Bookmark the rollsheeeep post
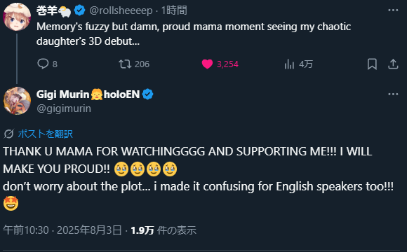Image resolution: width=407 pixels, height=252 pixels. 372,64
